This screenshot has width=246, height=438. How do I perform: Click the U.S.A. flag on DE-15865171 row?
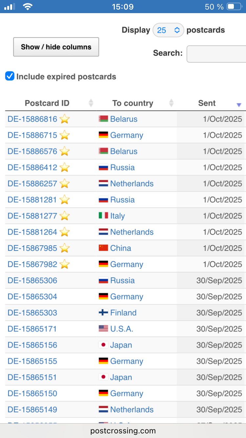point(103,329)
